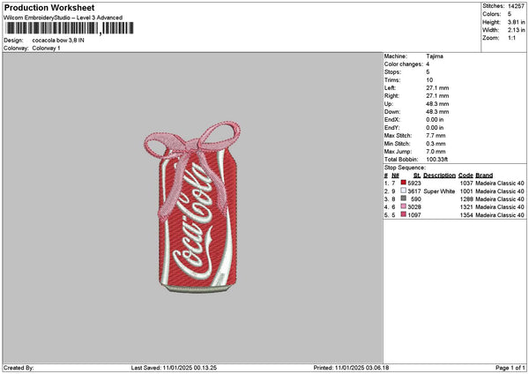The height and width of the screenshot is (374, 529).
Task: Click the 'Last Saved: 11/01/2025 00.13.25' footer text
Action: click(x=174, y=368)
